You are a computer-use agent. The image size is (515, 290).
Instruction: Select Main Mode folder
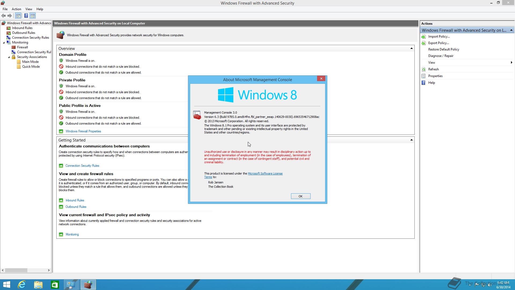(x=30, y=62)
